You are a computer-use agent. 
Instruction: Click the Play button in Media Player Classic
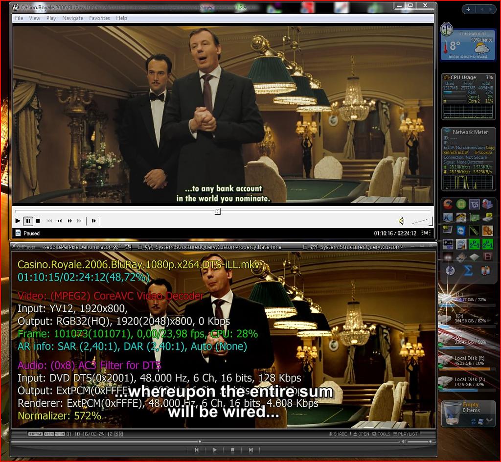point(18,221)
